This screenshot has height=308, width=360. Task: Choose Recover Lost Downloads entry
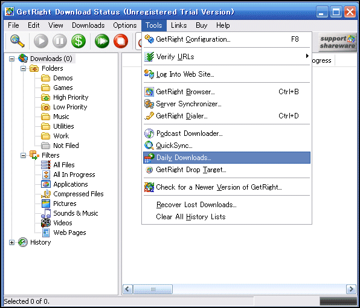(227, 205)
